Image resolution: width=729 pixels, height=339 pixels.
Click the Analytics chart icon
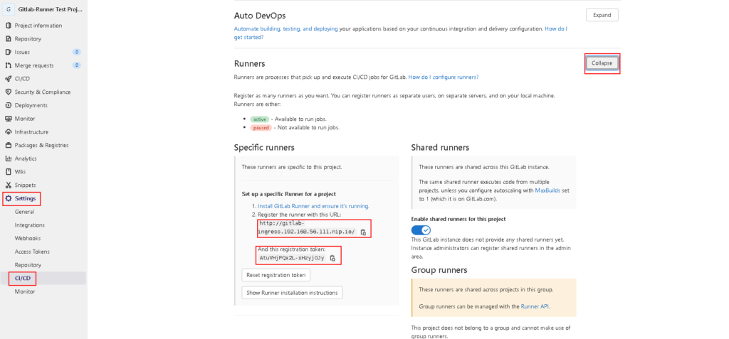pyautogui.click(x=9, y=158)
